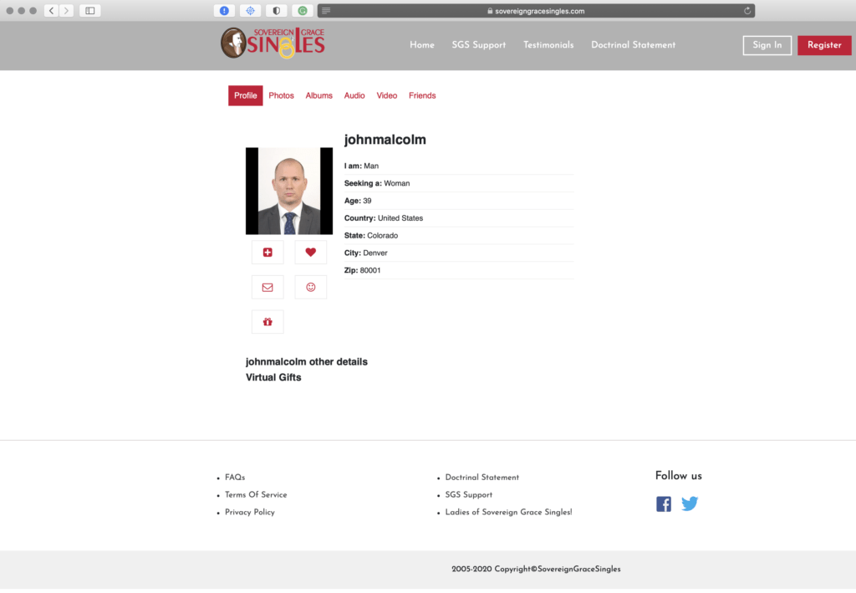856x593 pixels.
Task: Open SGS Support in top navigation
Action: 479,45
